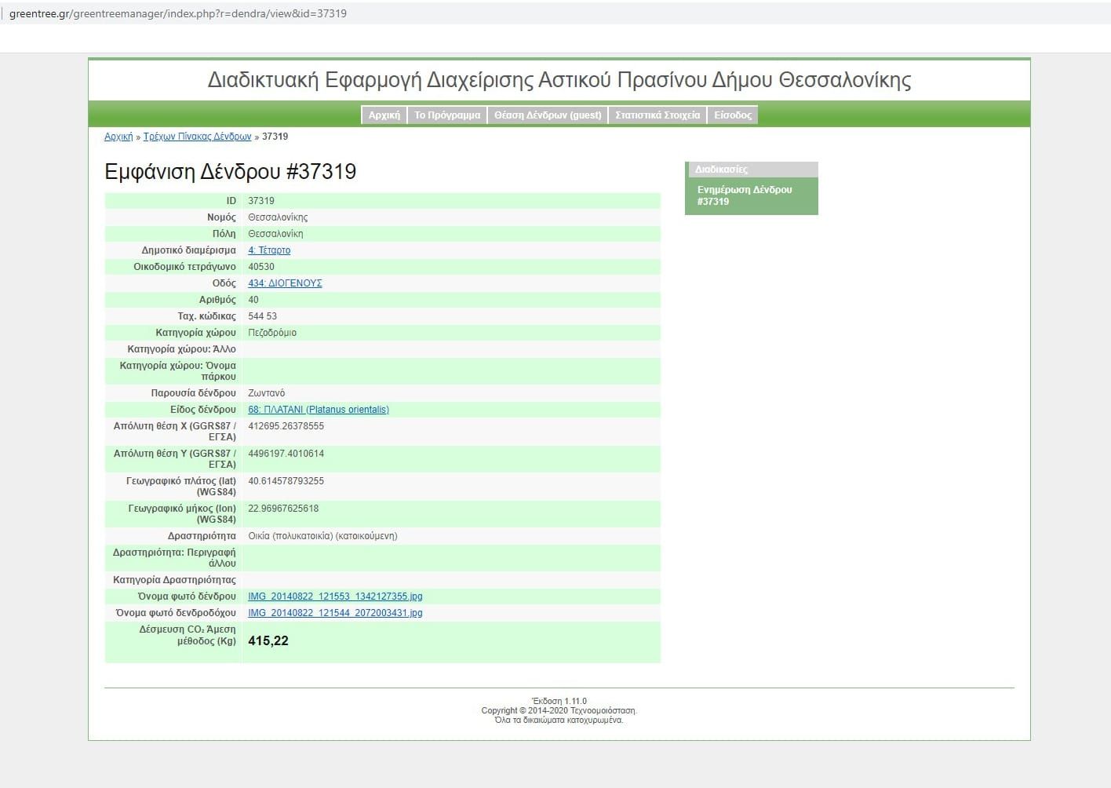Viewport: 1111px width, 788px height.
Task: Click the site title Διαδικτυακή Εφαρμογή Διαχείρισης banner
Action: (559, 80)
